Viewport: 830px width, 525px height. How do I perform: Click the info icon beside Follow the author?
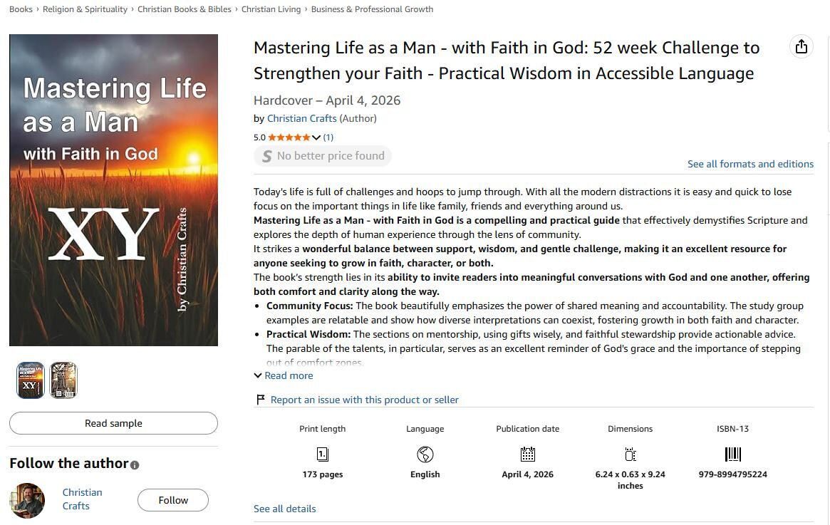point(135,464)
